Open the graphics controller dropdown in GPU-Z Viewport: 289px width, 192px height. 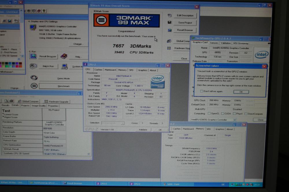pyautogui.click(x=235, y=120)
